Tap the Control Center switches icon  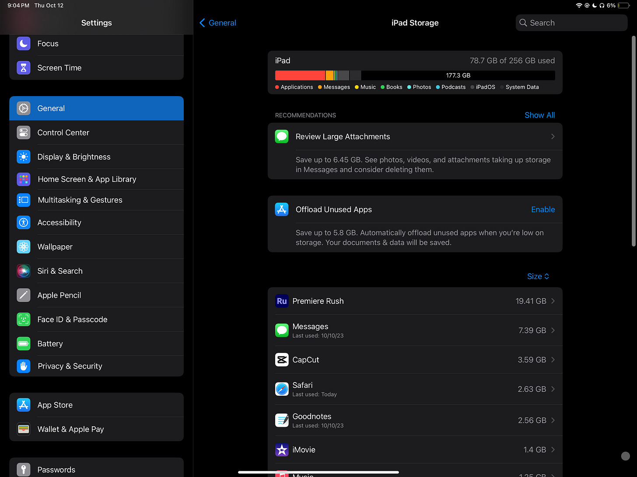point(24,132)
